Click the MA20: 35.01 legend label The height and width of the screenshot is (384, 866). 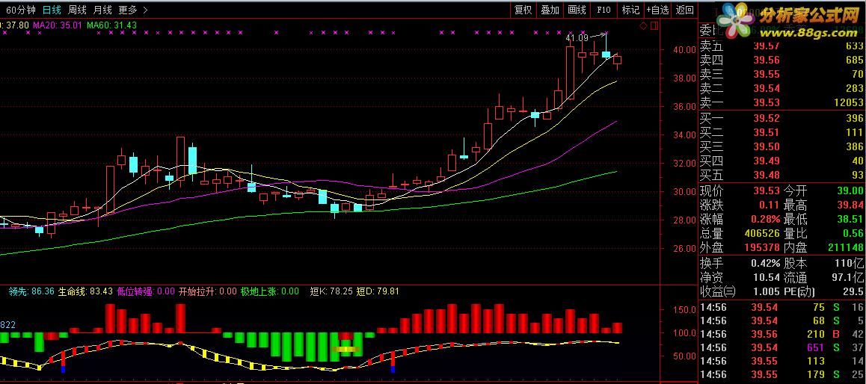[58, 25]
